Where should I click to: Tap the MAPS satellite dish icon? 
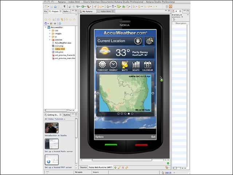tap(125, 66)
